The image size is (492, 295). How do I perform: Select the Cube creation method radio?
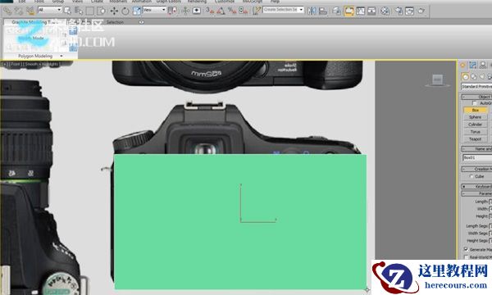pos(471,176)
